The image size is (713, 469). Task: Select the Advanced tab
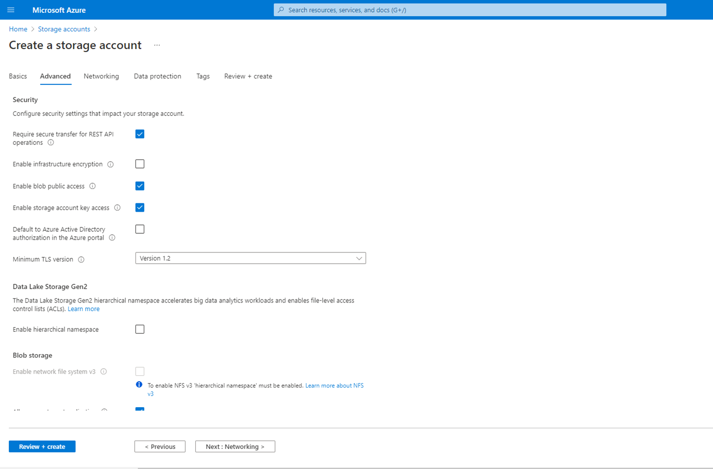click(x=55, y=76)
